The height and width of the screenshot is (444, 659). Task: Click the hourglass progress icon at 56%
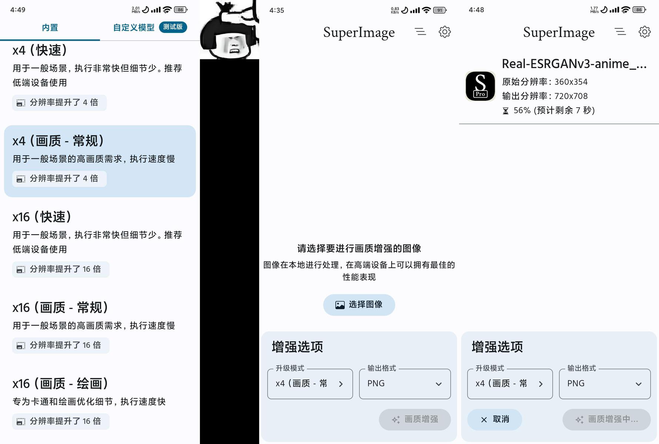tap(506, 111)
